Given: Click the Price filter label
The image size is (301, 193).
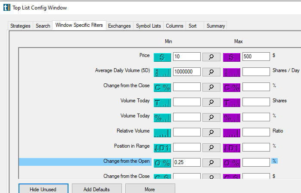Looking at the screenshot, I should click(x=144, y=55).
